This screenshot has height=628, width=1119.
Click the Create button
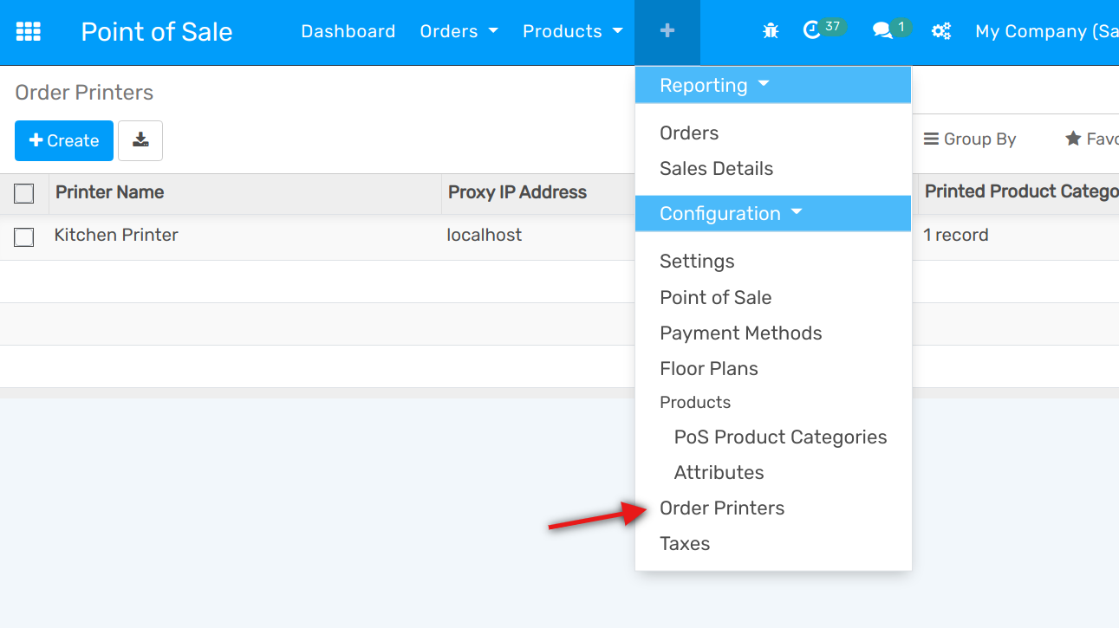(x=64, y=140)
